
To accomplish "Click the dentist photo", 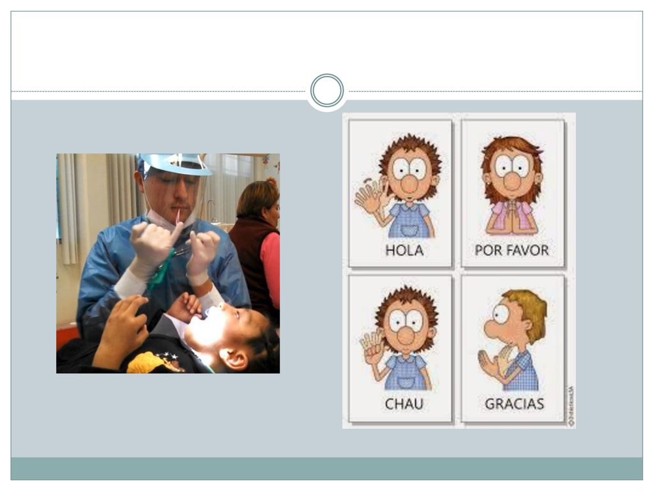I will tap(168, 263).
